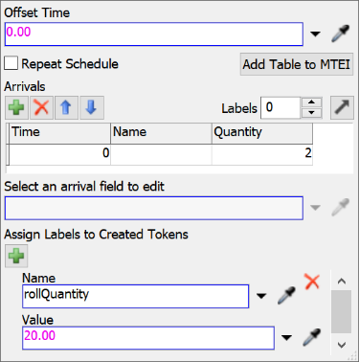Click the eyedropper next to the Name field
The width and height of the screenshot is (359, 362).
tap(286, 295)
